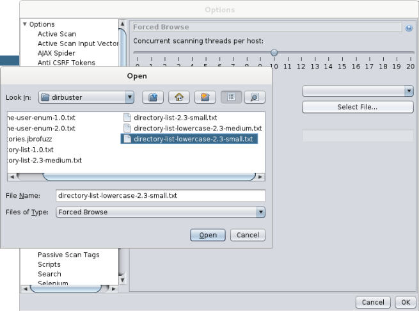419x311 pixels.
Task: Select Passive Scan Tags tree item
Action: (68, 255)
